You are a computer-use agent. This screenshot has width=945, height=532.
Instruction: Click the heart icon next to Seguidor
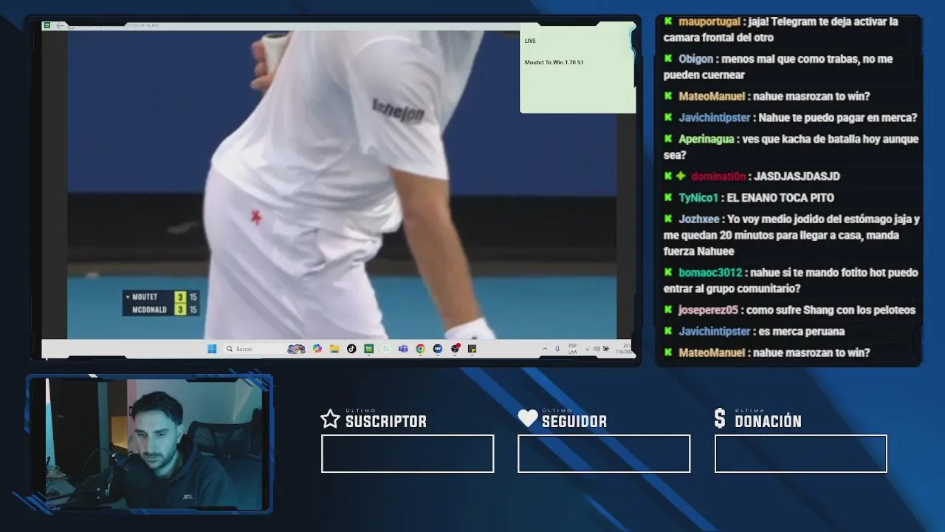point(528,419)
